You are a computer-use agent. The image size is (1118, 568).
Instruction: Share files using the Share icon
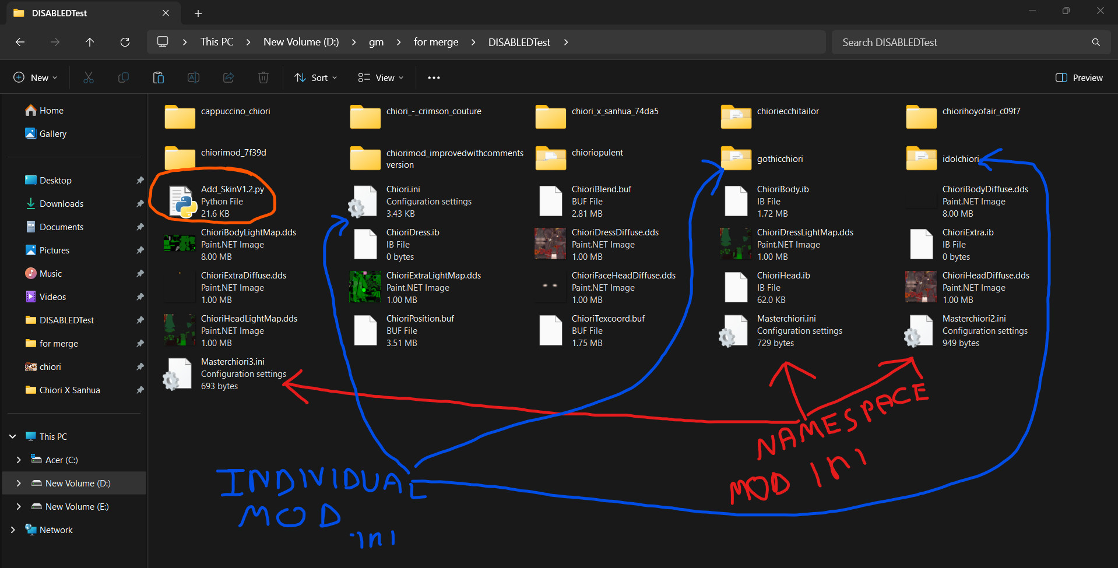click(x=228, y=77)
